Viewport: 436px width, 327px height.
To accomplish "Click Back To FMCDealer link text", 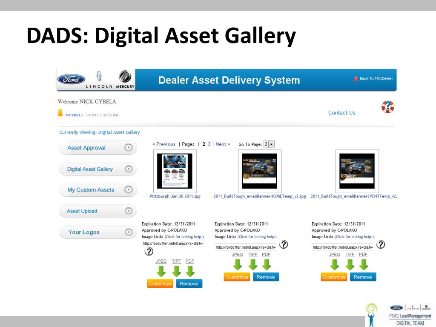I will [x=376, y=79].
